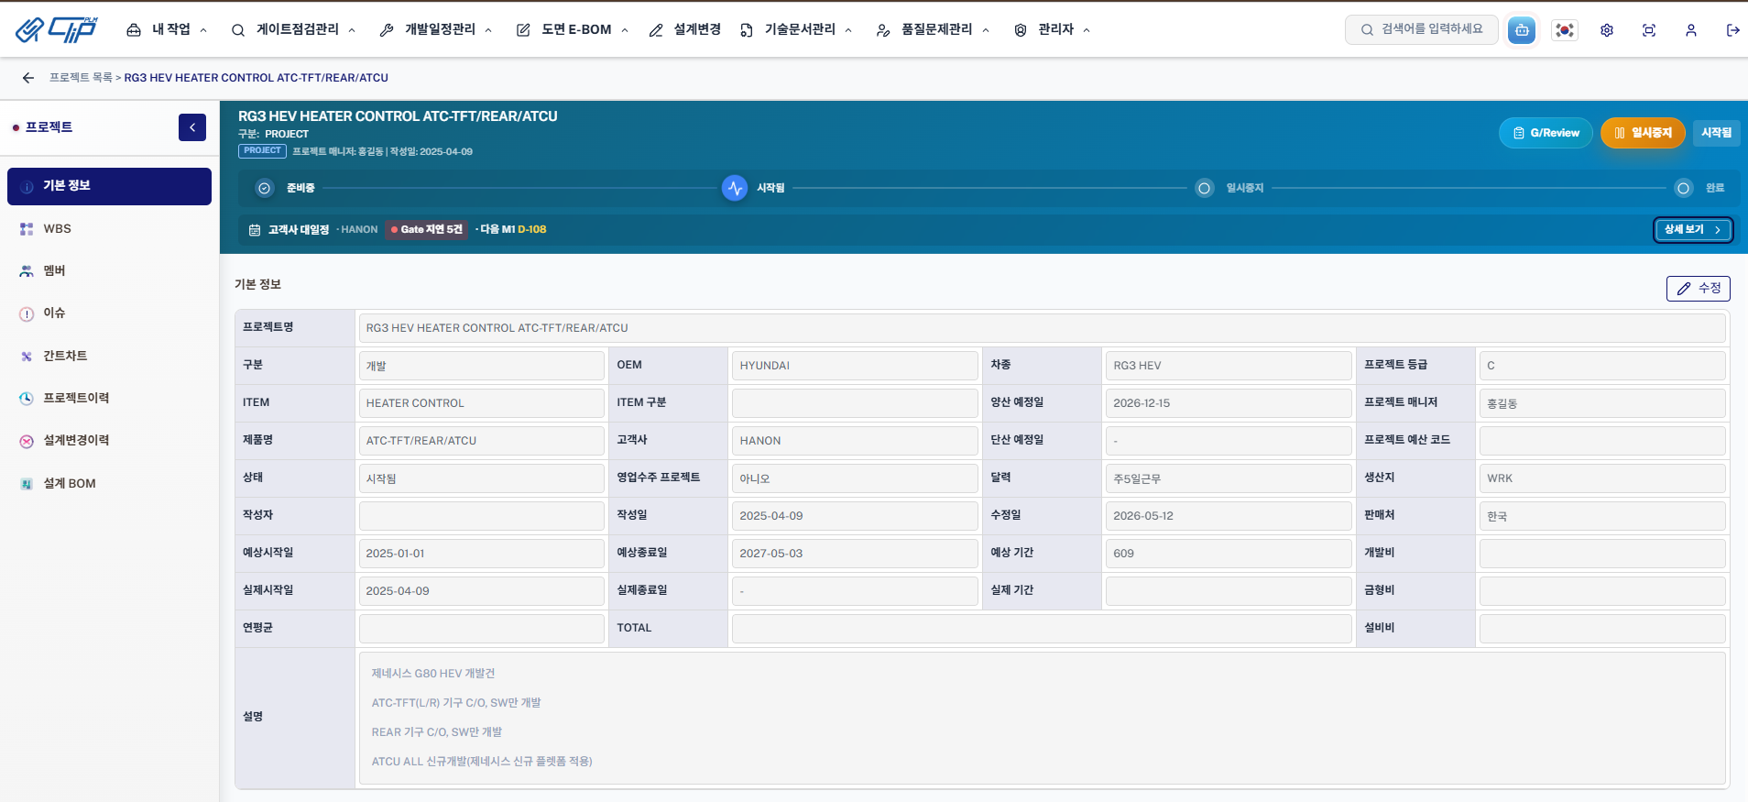The image size is (1748, 802).
Task: Open 프로젝트이력 in sidebar
Action: (x=109, y=398)
